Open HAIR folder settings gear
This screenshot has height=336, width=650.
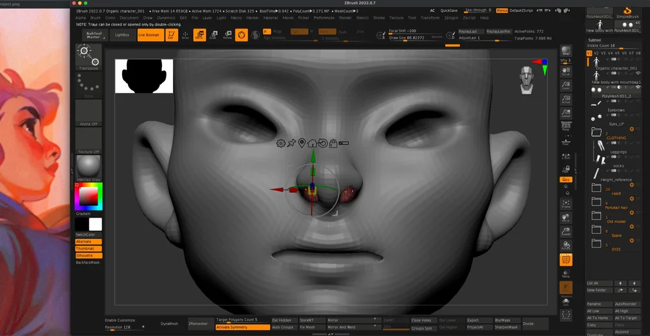[632, 185]
